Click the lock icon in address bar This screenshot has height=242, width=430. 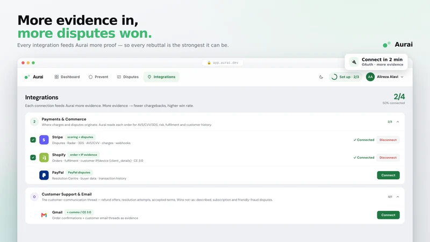[209, 63]
